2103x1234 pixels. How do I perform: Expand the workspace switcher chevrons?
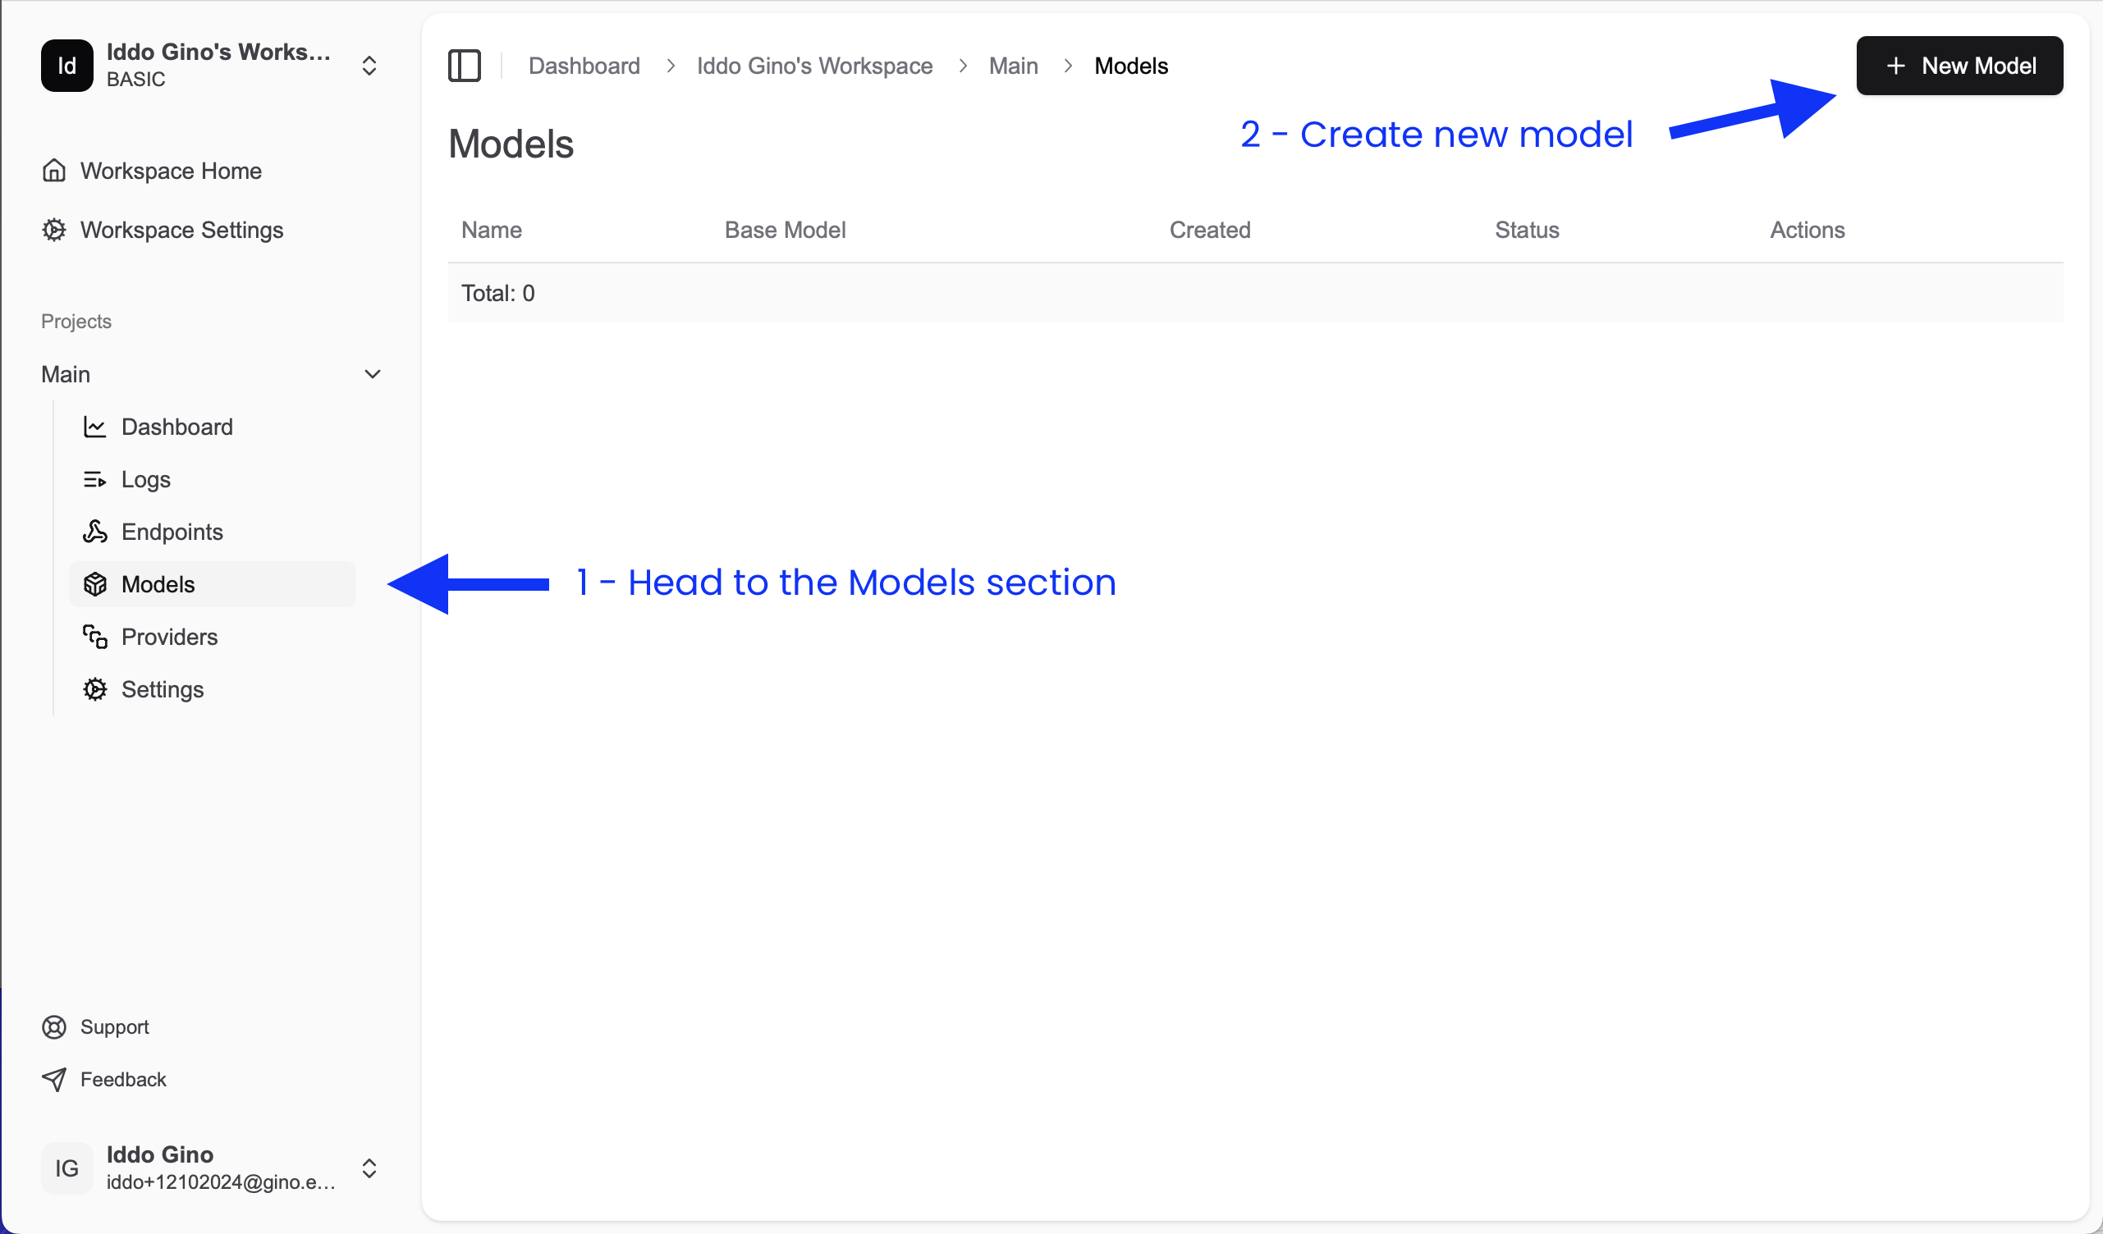coord(369,65)
